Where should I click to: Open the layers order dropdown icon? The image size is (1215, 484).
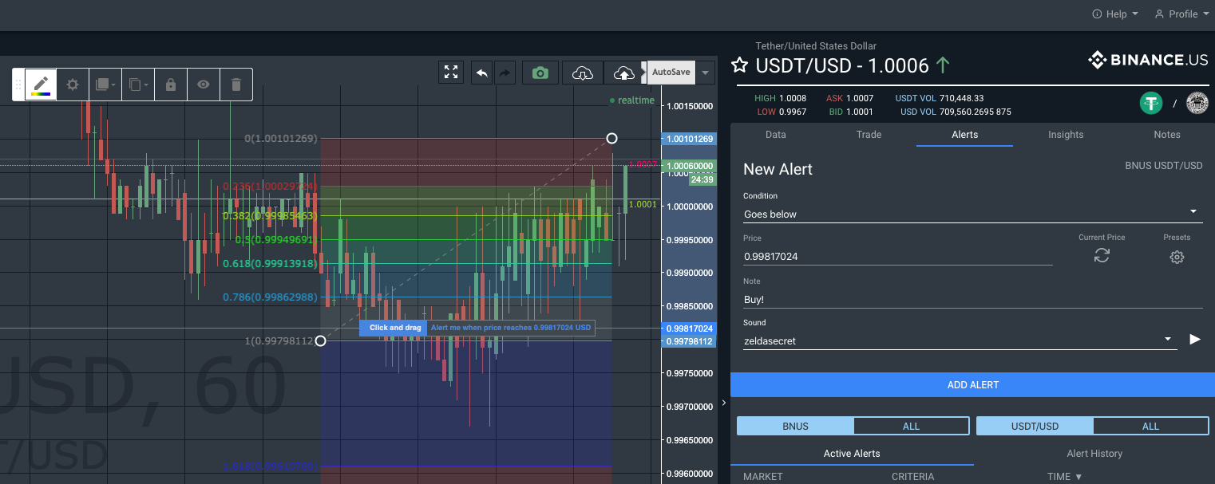tap(105, 84)
